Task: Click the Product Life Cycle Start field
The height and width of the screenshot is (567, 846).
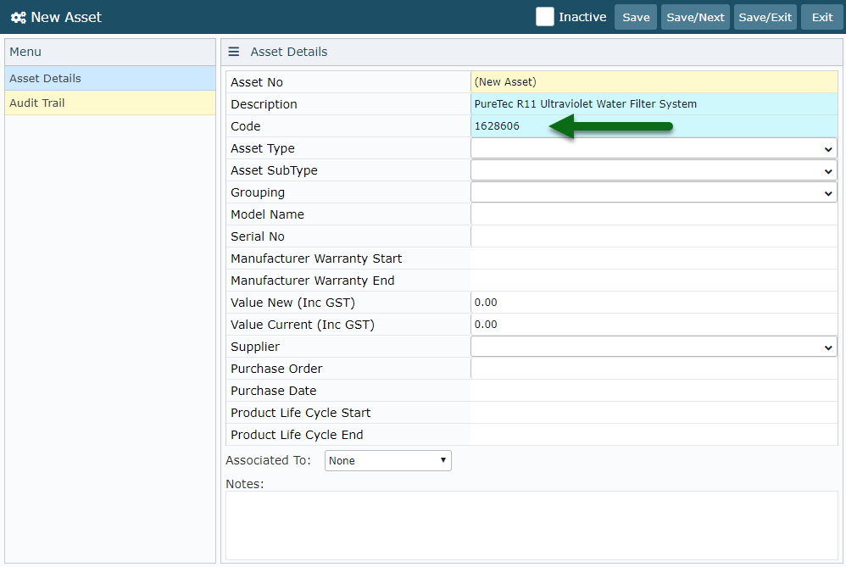Action: pyautogui.click(x=654, y=413)
